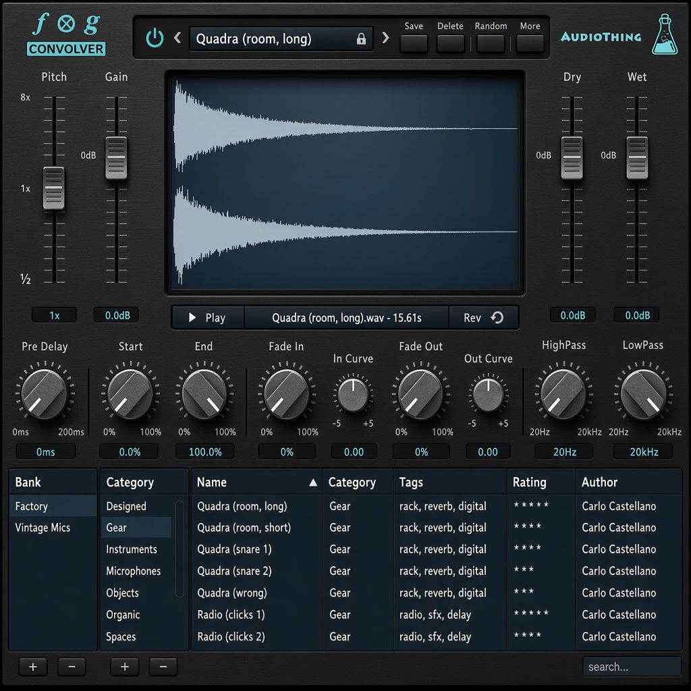The width and height of the screenshot is (691, 691).
Task: Click the Out Curve knob
Action: point(489,395)
